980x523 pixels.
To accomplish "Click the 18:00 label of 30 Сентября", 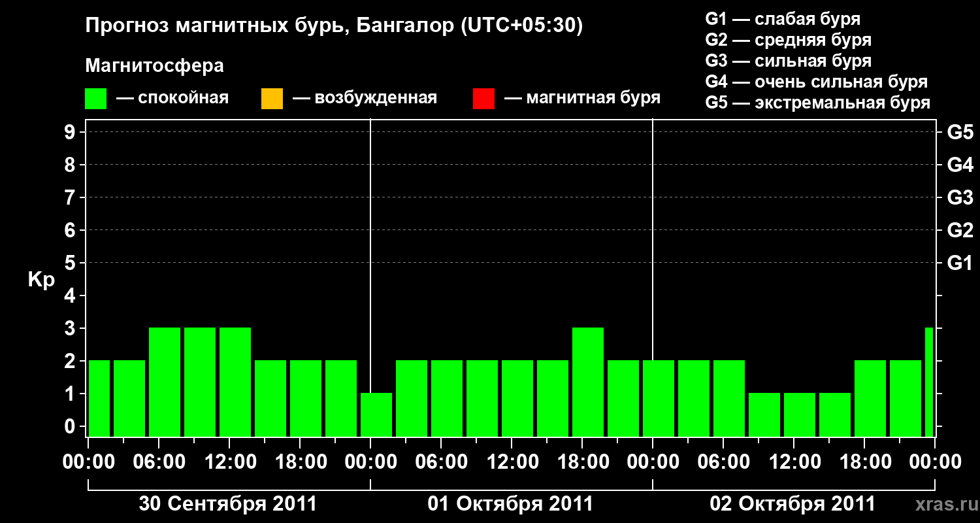I will [x=300, y=462].
